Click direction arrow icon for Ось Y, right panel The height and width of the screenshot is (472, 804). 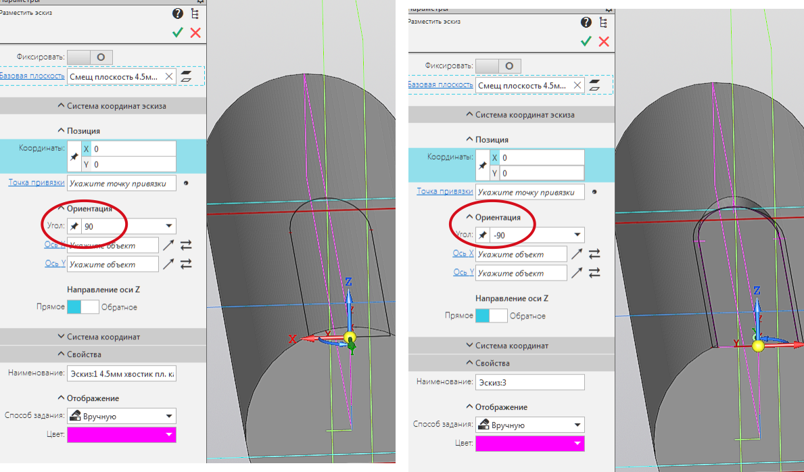pyautogui.click(x=577, y=273)
